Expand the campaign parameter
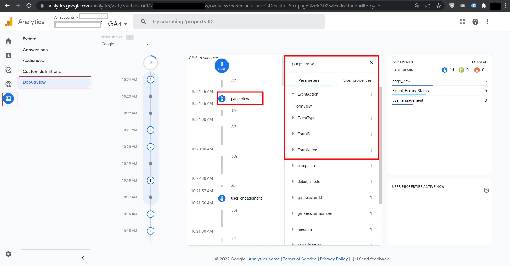 coord(293,165)
